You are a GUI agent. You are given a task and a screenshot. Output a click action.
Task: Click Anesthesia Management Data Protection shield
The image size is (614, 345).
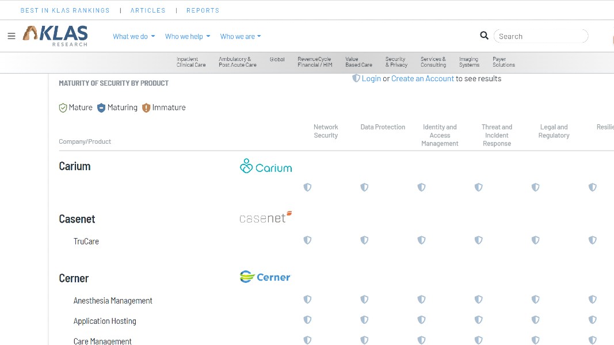(x=365, y=300)
